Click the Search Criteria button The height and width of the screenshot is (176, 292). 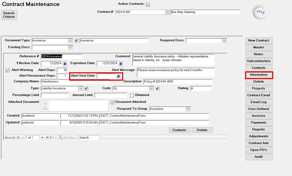click(x=9, y=15)
